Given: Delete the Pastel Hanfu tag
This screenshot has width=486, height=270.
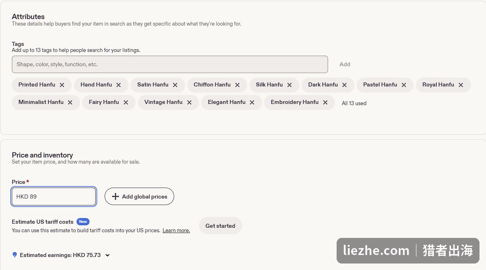Looking at the screenshot, I should [404, 85].
